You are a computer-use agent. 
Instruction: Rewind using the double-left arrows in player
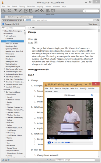[x=49, y=140]
